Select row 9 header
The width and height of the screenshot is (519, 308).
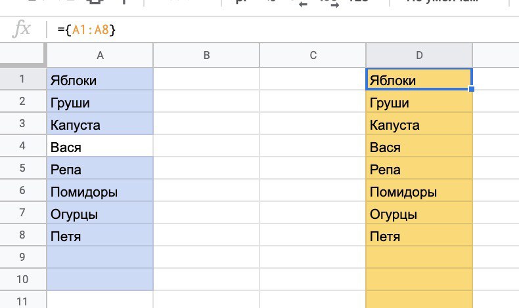[22, 258]
